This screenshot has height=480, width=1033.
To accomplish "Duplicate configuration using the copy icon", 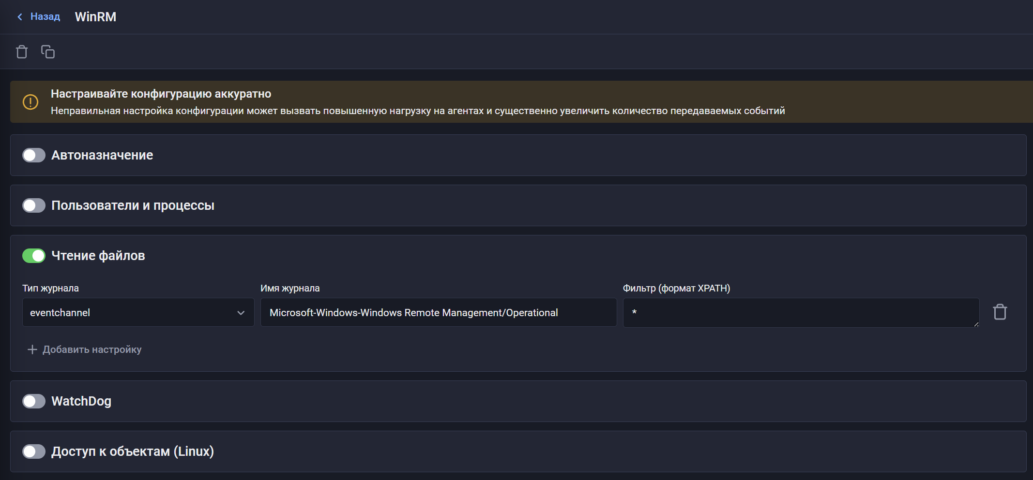I will (x=48, y=52).
